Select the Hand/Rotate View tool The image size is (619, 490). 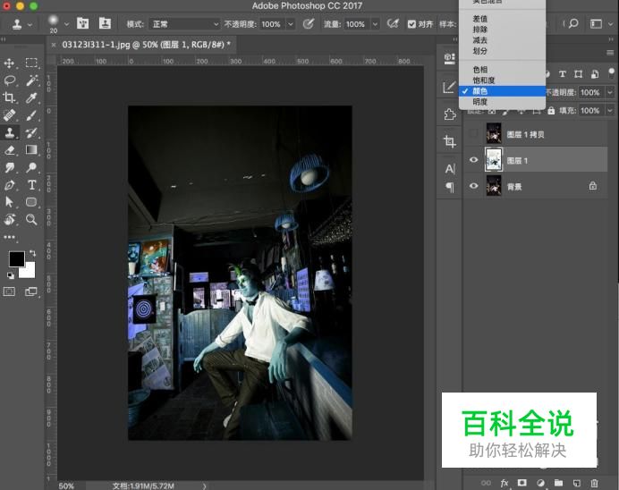[x=10, y=219]
